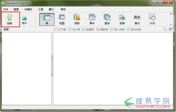Collapse the left pane via splitter handle
Screen dimensions: 176x112
click(52, 66)
